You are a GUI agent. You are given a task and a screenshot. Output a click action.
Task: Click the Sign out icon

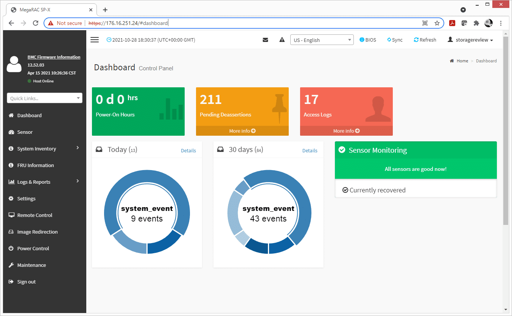11,282
